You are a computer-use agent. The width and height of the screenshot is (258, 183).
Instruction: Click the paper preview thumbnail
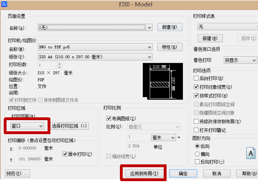(x=163, y=81)
